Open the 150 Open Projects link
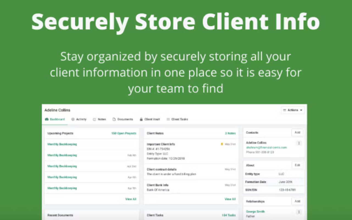 click(x=124, y=133)
